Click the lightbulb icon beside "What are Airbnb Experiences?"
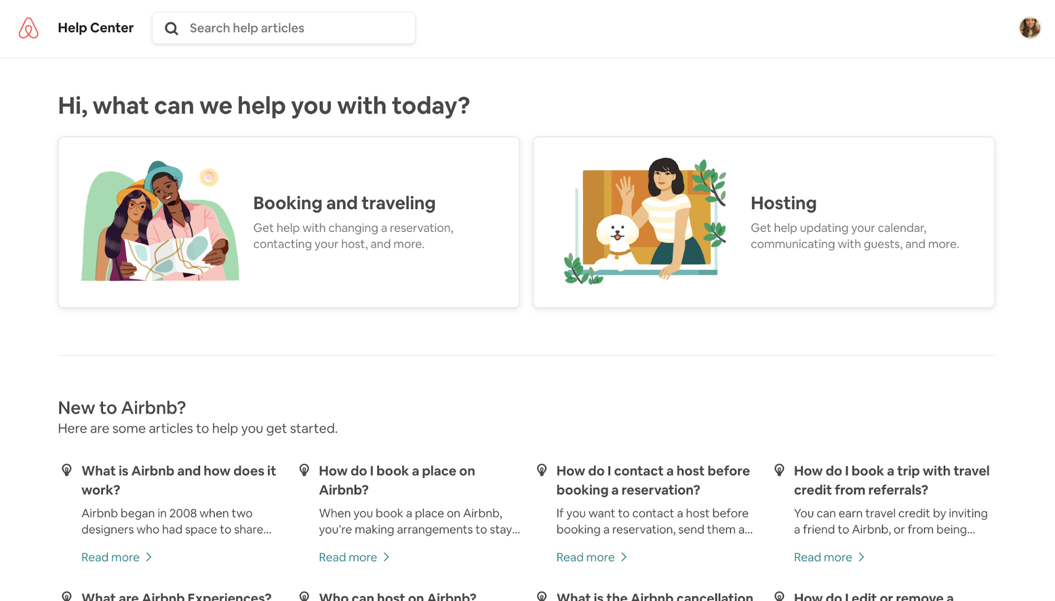Viewport: 1055px width, 601px height. (66, 596)
